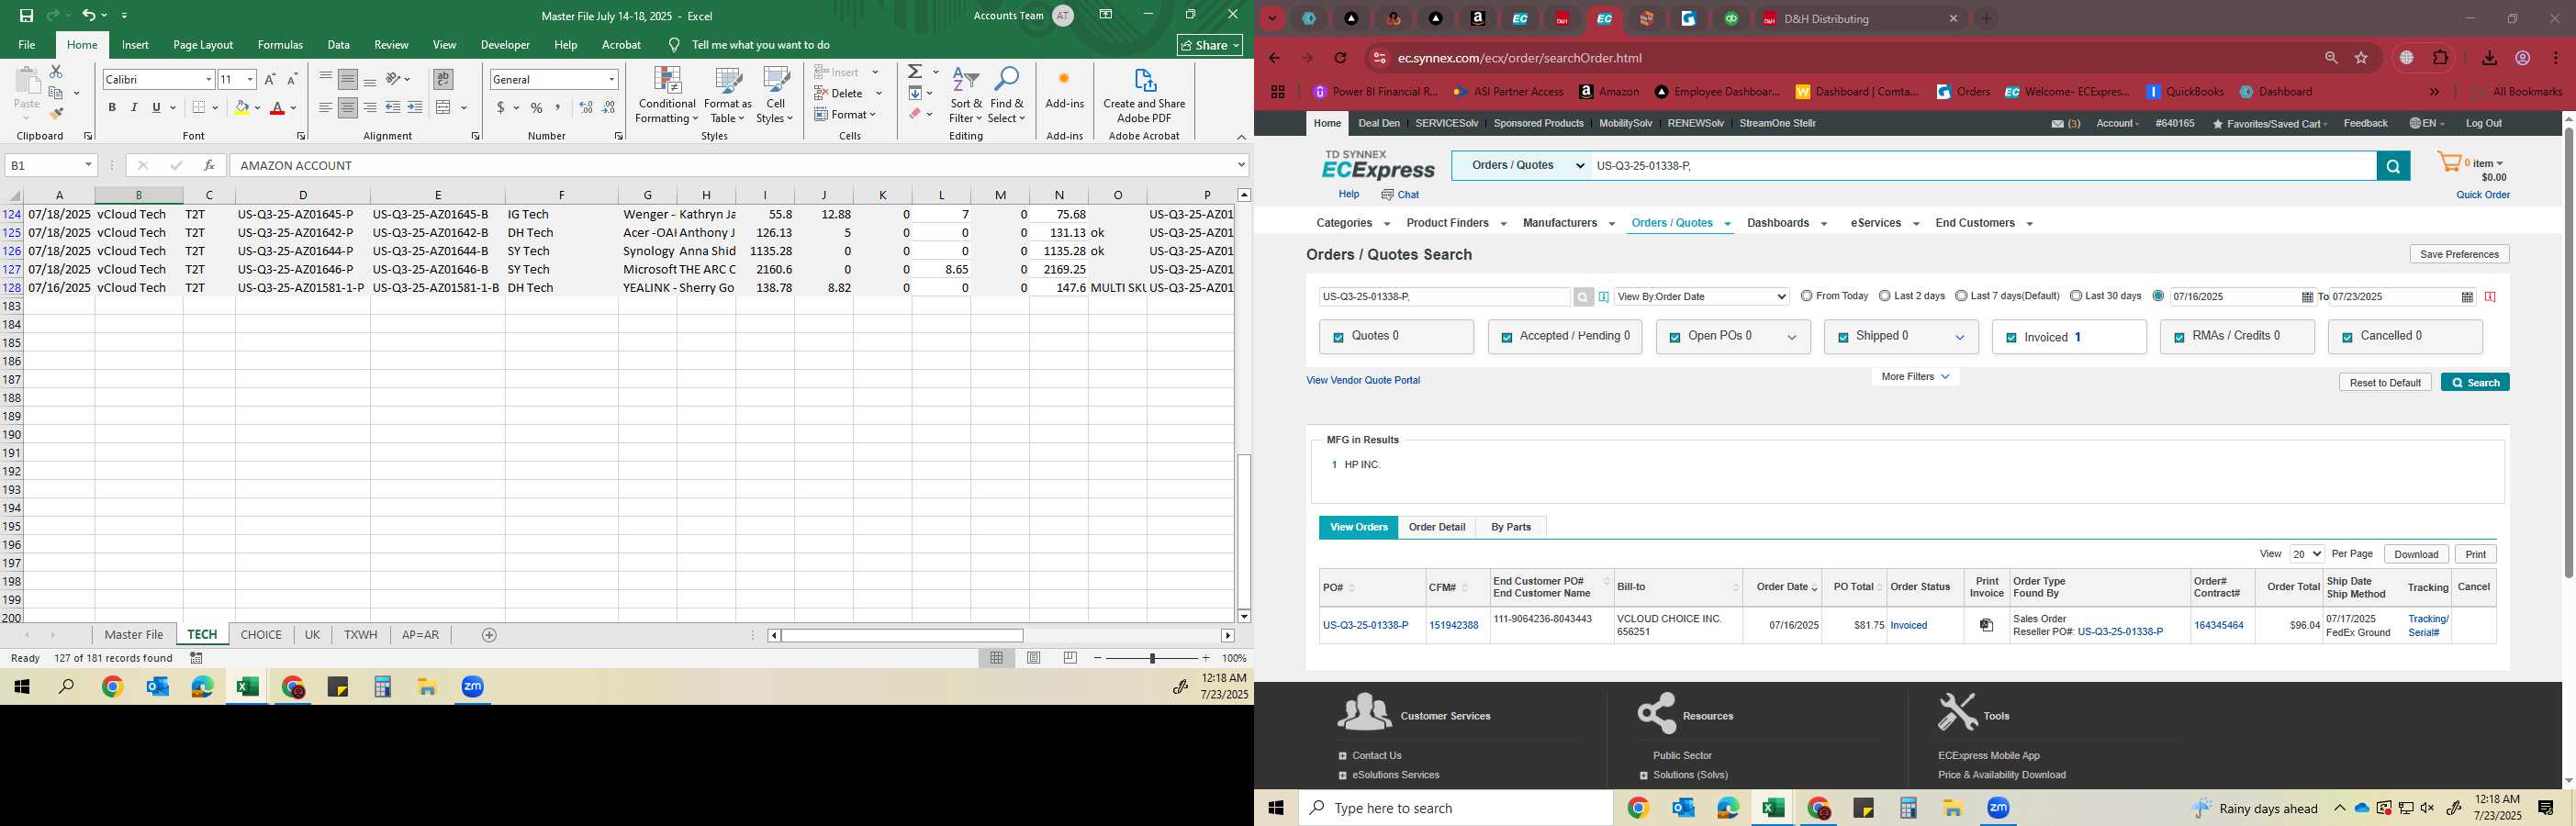Apply Underline in Excel Font group
The width and height of the screenshot is (2576, 826).
pos(156,108)
